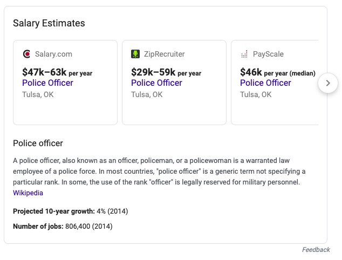Click the Projected 10-year growth line
This screenshot has height=260, width=342.
click(71, 211)
